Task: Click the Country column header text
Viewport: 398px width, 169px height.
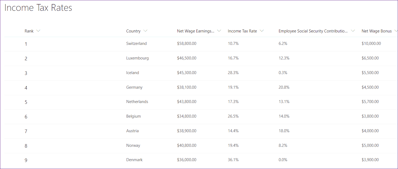Action: pyautogui.click(x=133, y=31)
